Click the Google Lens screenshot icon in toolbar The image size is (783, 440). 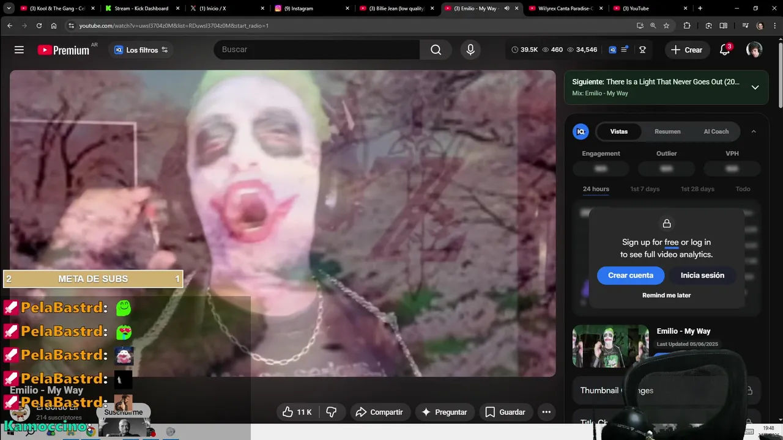(x=708, y=26)
